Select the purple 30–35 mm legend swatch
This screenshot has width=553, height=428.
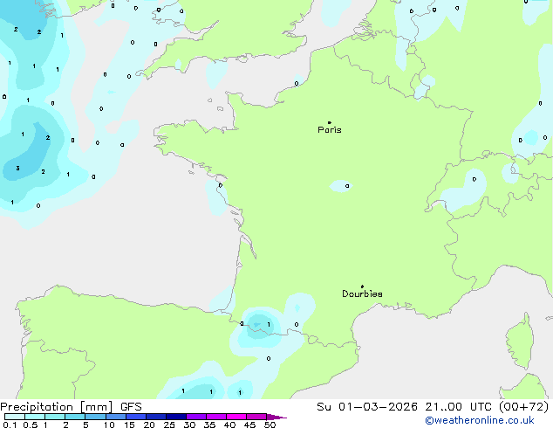click(196, 417)
